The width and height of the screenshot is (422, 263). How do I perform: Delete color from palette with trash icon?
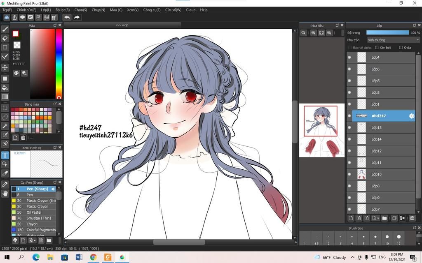click(23, 138)
